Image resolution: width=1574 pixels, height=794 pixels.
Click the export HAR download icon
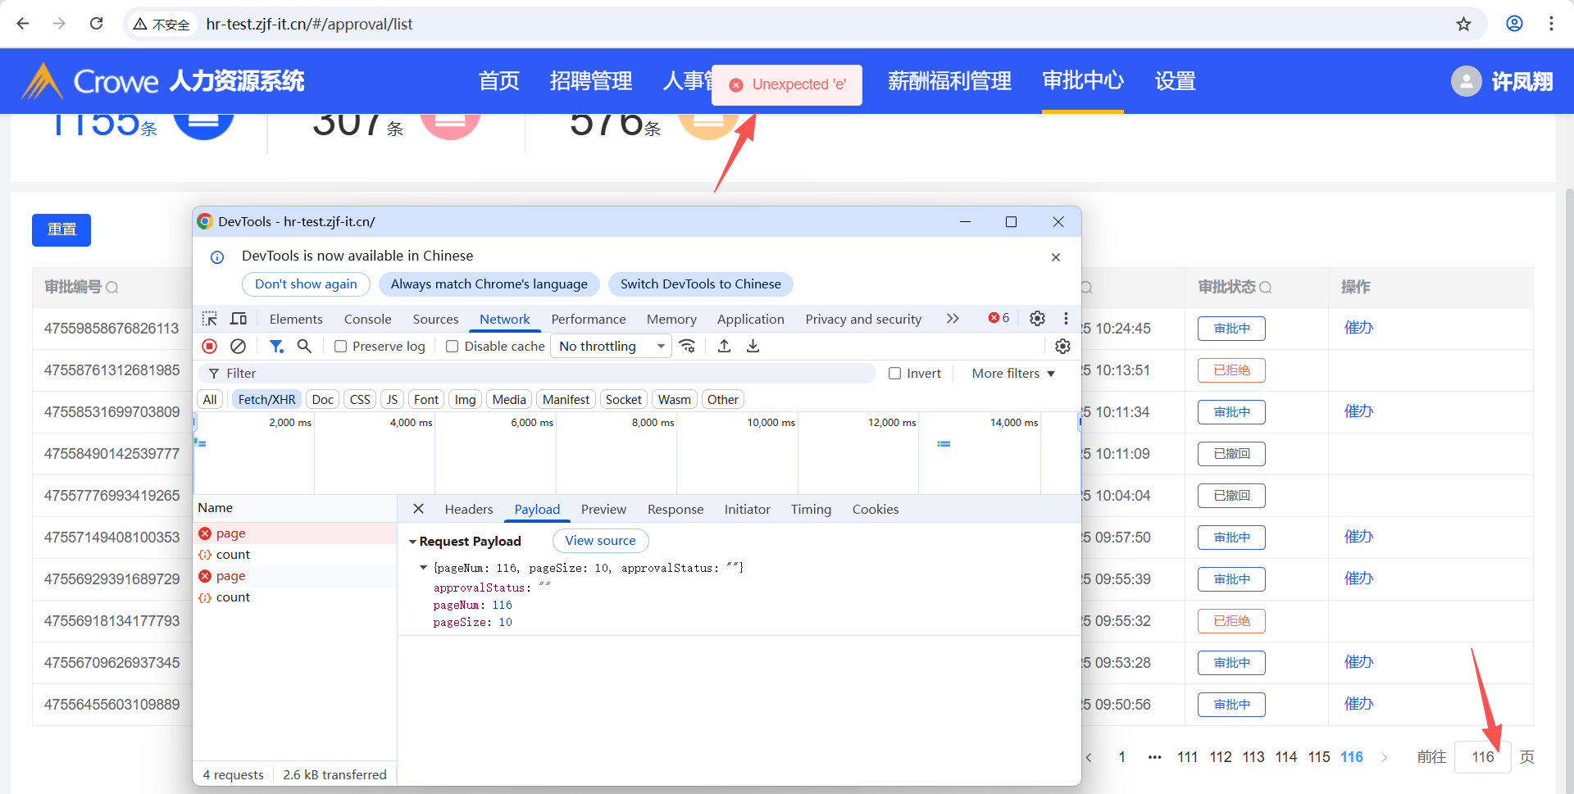(753, 347)
